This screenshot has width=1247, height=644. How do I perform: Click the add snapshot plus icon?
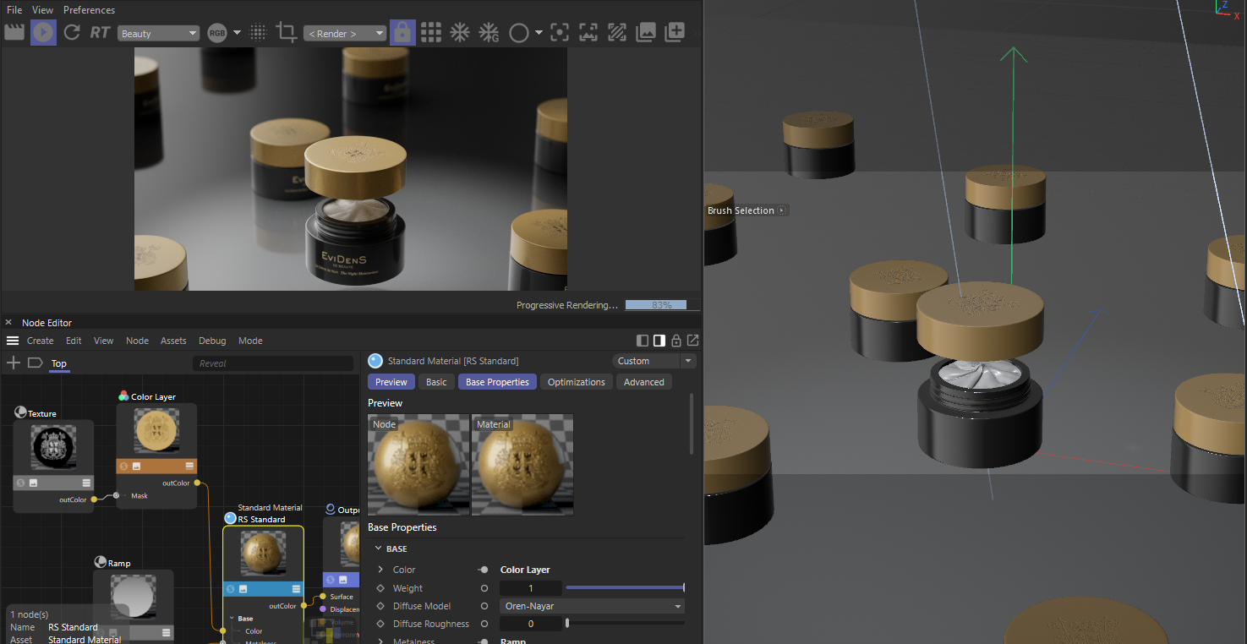[x=675, y=32]
